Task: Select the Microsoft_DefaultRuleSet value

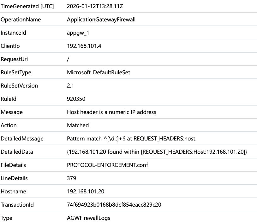Action: 99,72
